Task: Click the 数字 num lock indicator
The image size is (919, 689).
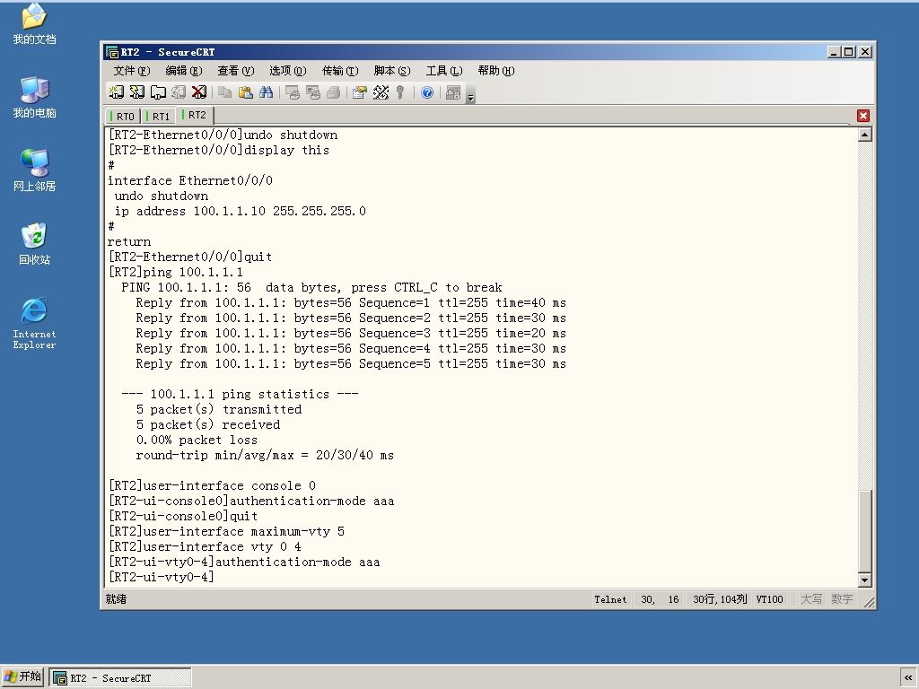Action: 842,599
